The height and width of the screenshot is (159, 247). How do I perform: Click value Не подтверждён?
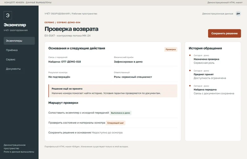point(59,77)
